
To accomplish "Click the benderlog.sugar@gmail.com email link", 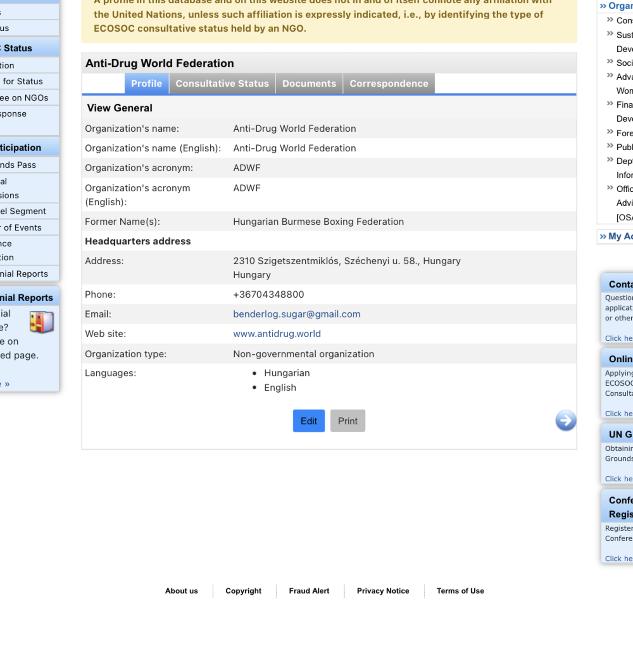I will (x=297, y=314).
